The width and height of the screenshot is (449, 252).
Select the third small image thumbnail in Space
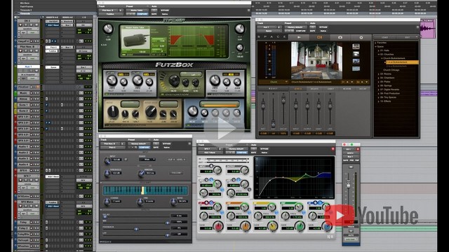point(356,61)
